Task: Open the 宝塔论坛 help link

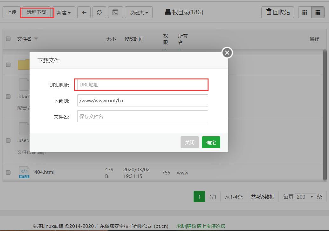Action: [201, 226]
